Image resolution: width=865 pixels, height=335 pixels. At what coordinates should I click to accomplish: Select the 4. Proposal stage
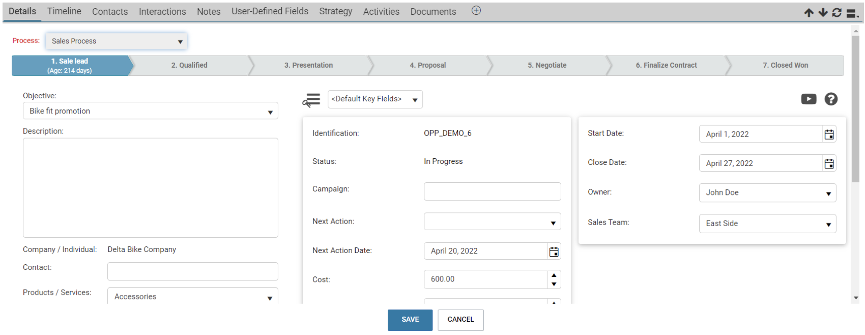point(427,65)
